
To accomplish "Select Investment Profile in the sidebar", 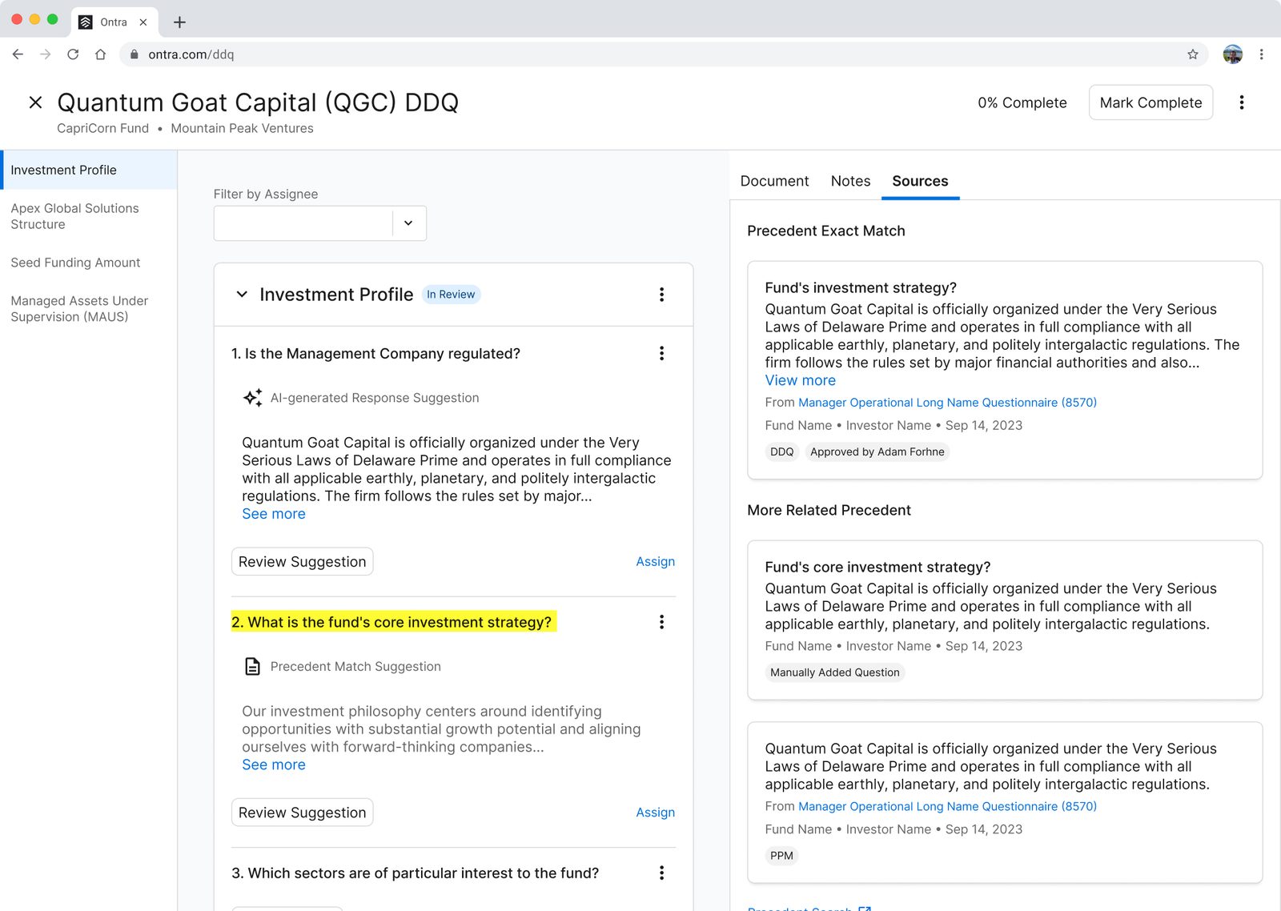I will pos(89,170).
